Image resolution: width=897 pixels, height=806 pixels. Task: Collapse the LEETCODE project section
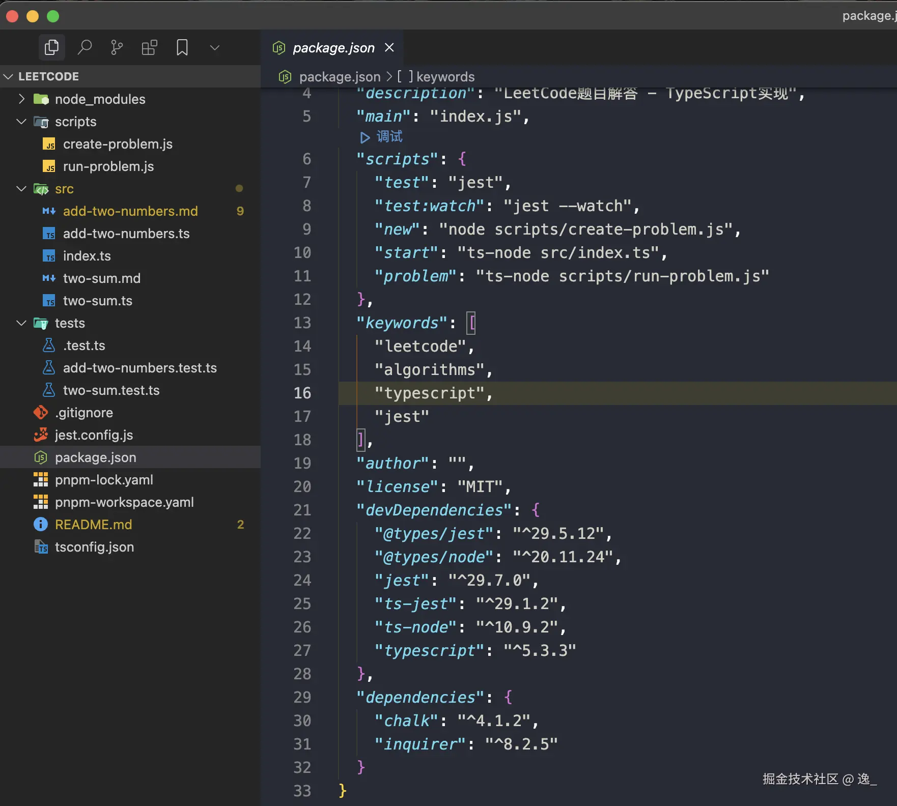pyautogui.click(x=9, y=77)
